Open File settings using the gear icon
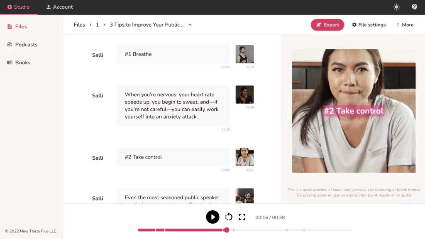Image resolution: width=425 pixels, height=239 pixels. pos(369,24)
